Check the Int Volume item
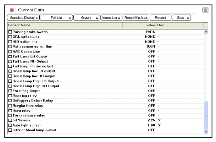 pyautogui.click(x=10, y=120)
